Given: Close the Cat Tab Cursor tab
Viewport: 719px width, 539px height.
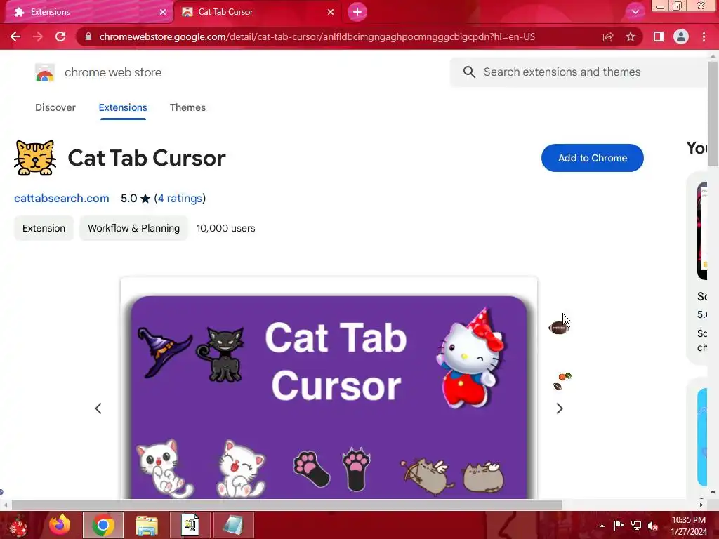Looking at the screenshot, I should [x=331, y=12].
